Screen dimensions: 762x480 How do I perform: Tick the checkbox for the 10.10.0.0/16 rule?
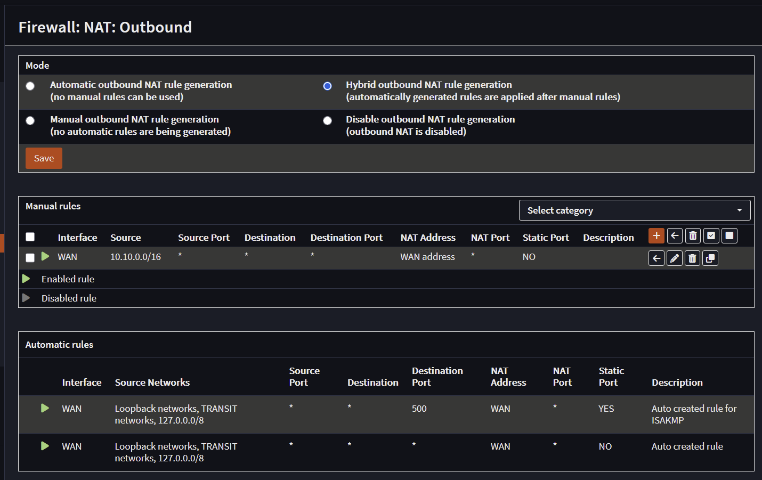(x=30, y=258)
